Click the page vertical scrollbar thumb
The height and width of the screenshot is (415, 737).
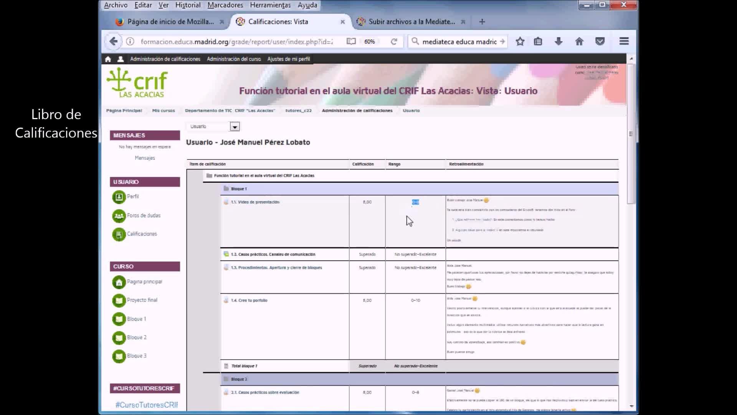click(x=631, y=134)
